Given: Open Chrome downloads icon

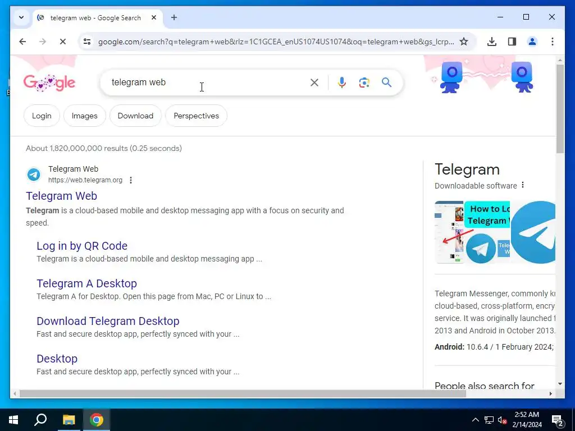Looking at the screenshot, I should [x=492, y=42].
